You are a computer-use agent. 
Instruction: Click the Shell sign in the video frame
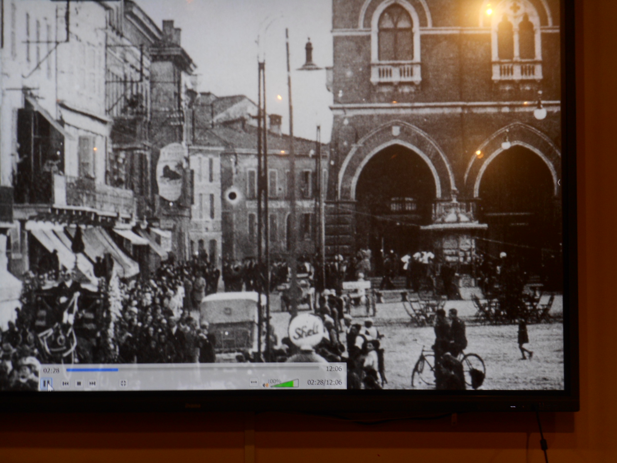coord(307,330)
